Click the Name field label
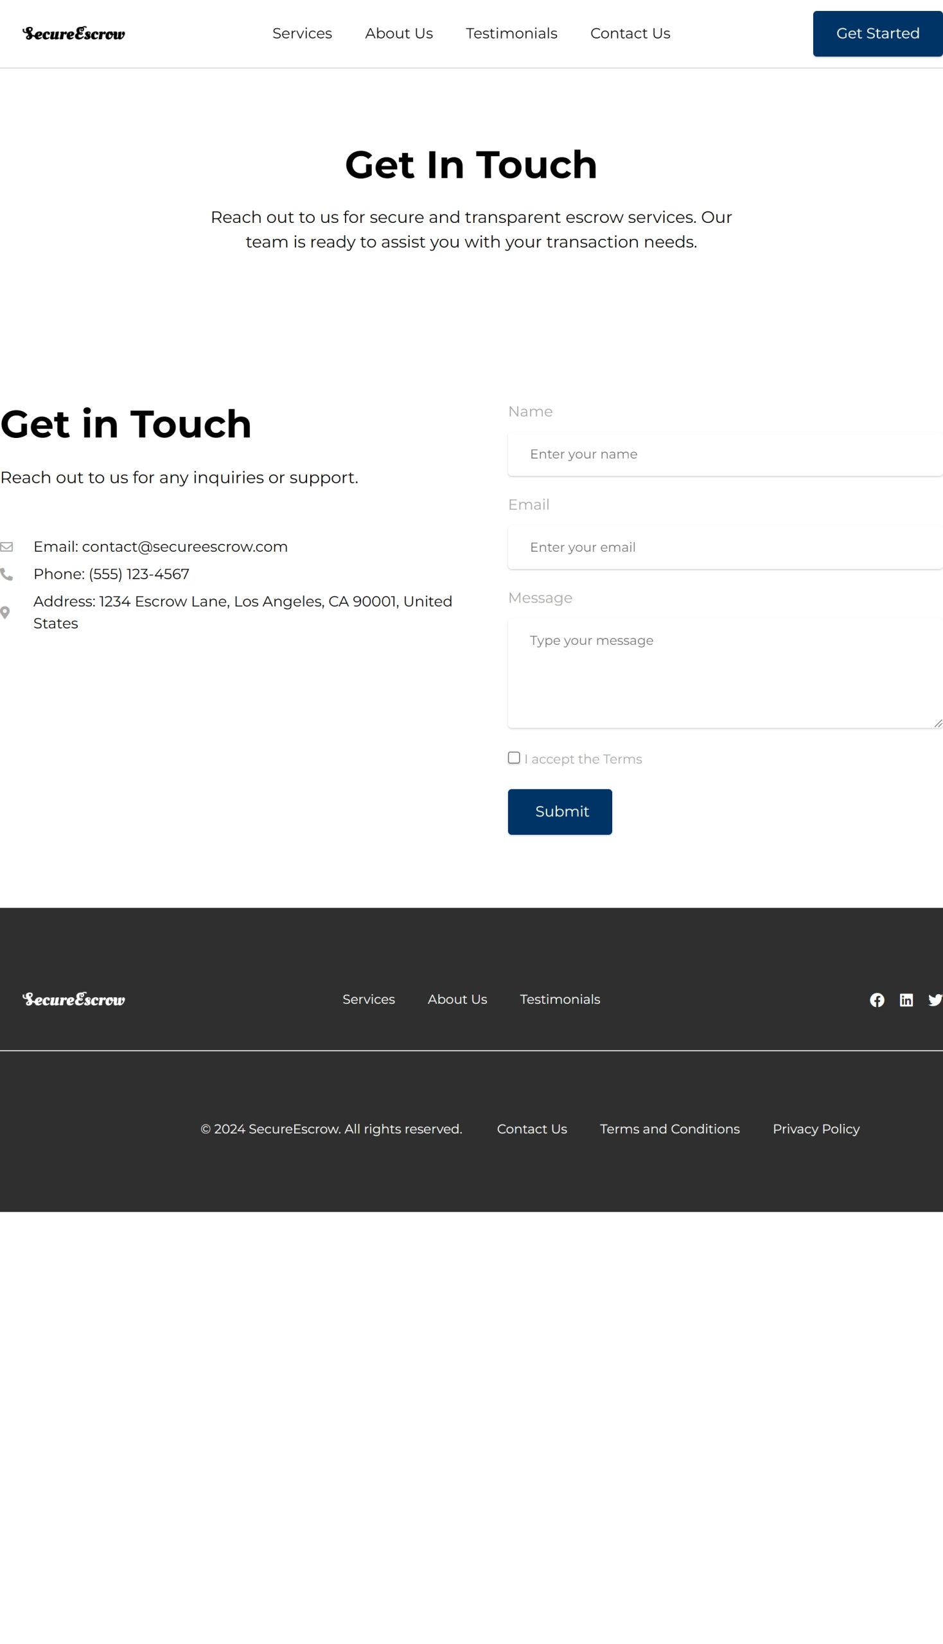This screenshot has height=1644, width=943. [530, 411]
